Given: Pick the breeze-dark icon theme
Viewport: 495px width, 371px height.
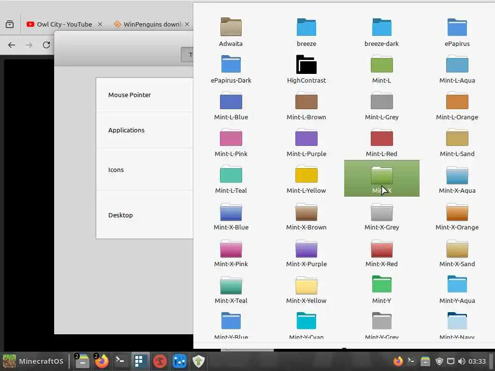Looking at the screenshot, I should pos(382,31).
